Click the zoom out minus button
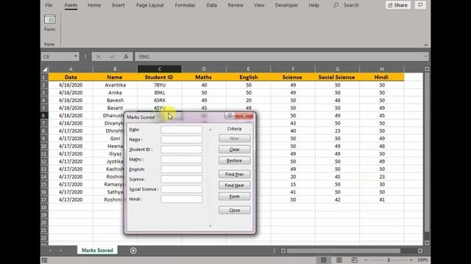471x264 pixels. pos(366,260)
